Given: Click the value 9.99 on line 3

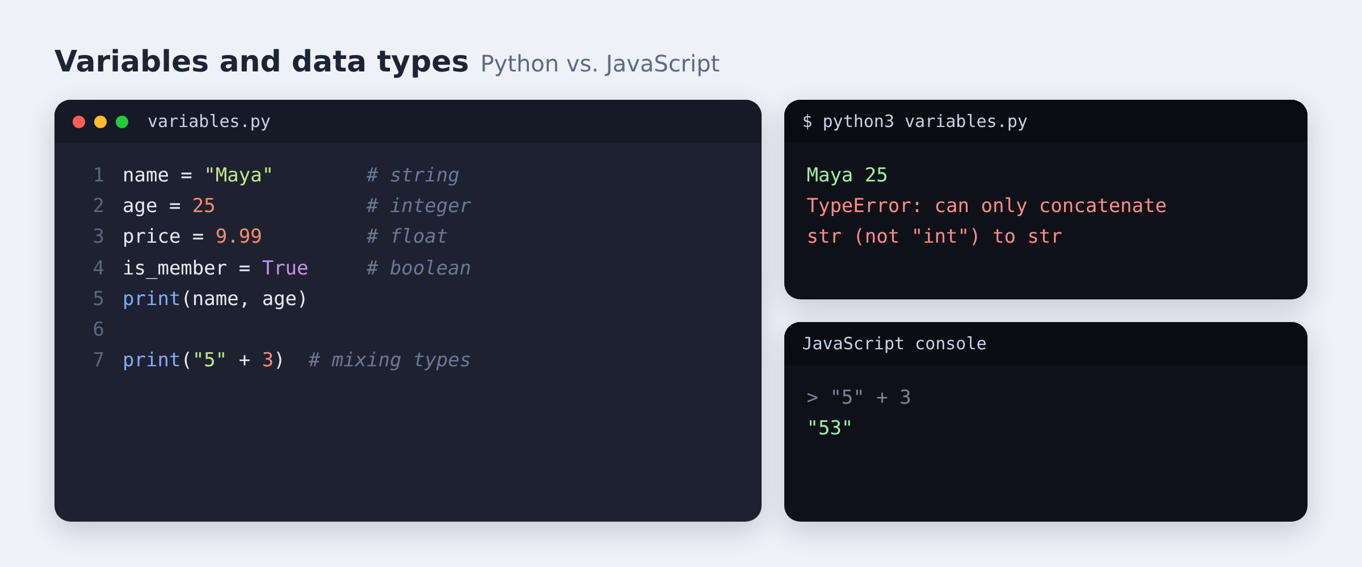Looking at the screenshot, I should click(x=238, y=236).
